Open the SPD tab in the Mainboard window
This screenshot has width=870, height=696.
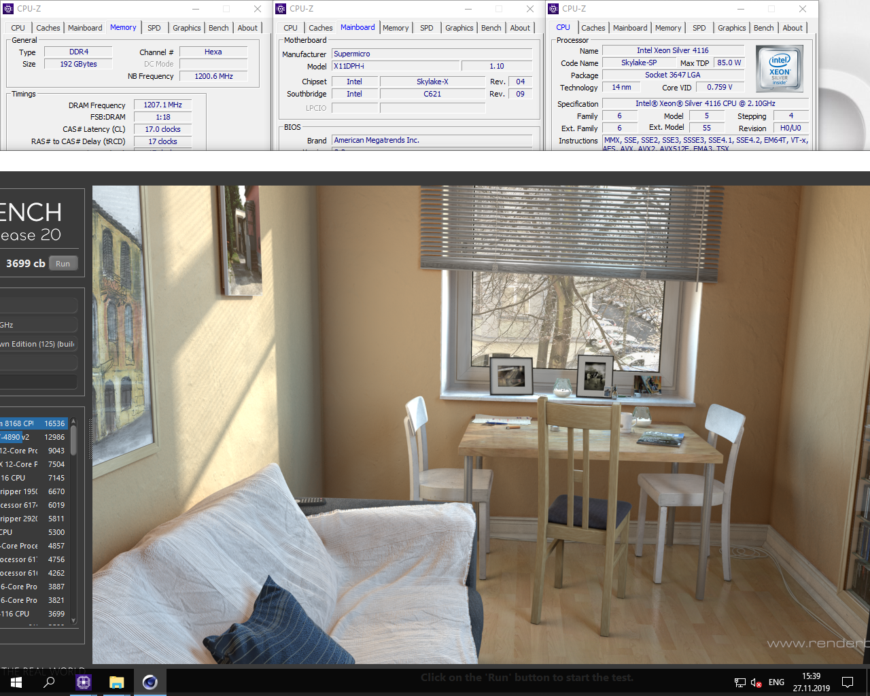tap(427, 28)
